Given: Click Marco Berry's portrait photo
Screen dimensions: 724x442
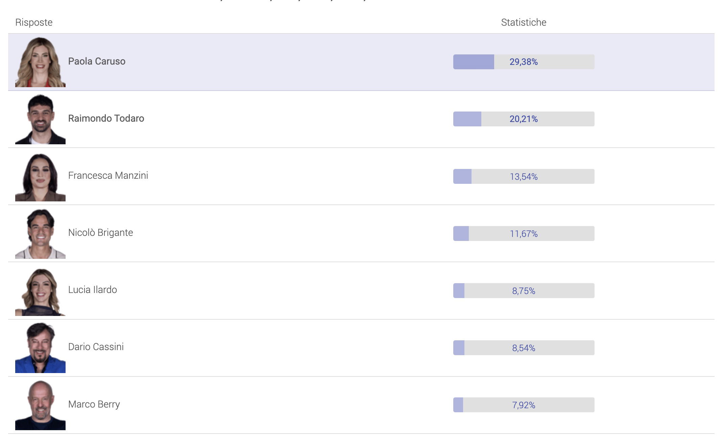Looking at the screenshot, I should click(40, 405).
